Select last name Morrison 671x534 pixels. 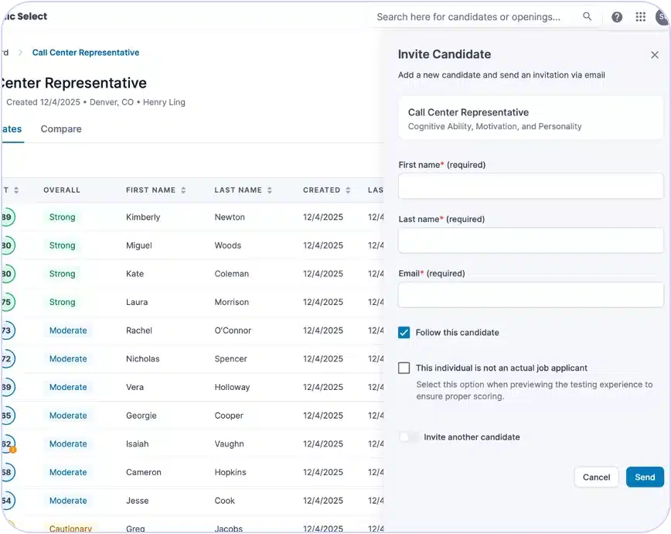pos(231,302)
